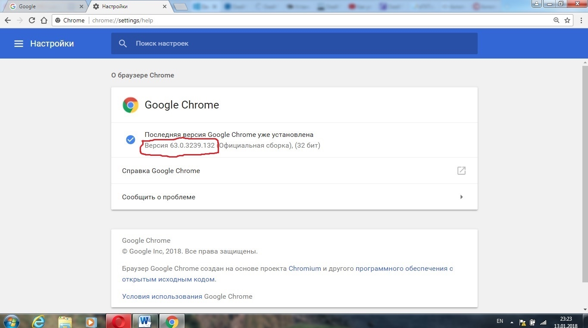The image size is (588, 328).
Task: Click the zoom magnifier icon in address bar
Action: [556, 20]
